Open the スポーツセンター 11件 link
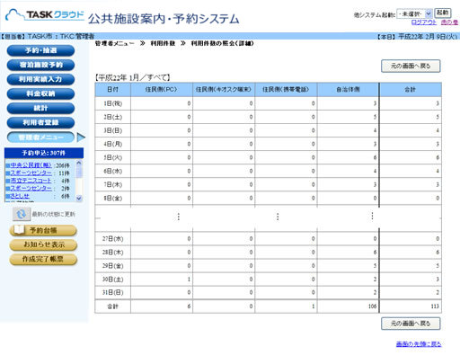The height and width of the screenshot is (355, 460). [31, 173]
